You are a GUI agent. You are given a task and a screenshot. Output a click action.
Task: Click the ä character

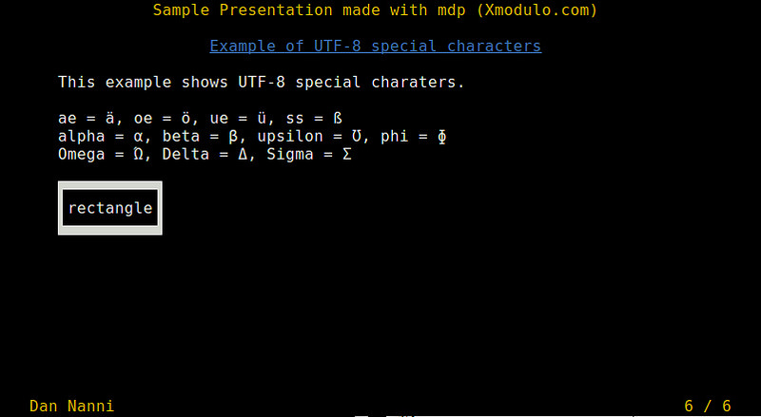coord(110,119)
